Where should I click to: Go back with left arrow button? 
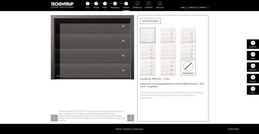click(54, 118)
